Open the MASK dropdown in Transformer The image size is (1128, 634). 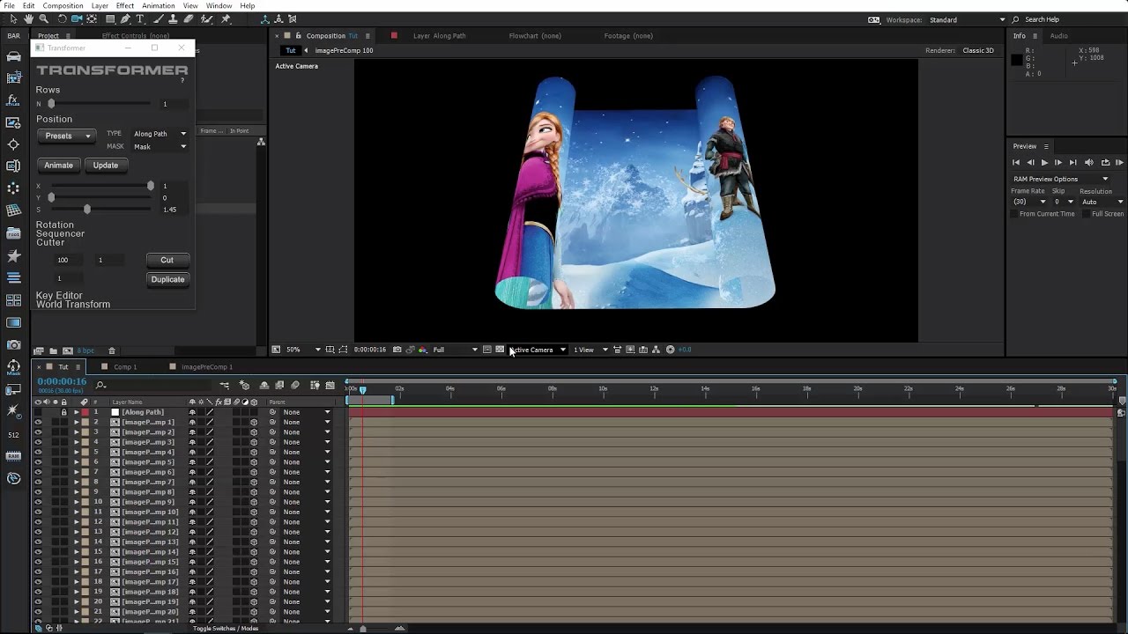pos(160,146)
